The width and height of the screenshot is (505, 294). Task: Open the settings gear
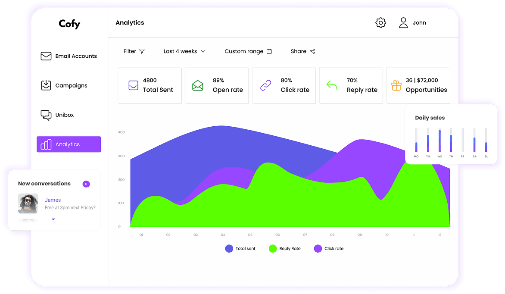click(380, 22)
